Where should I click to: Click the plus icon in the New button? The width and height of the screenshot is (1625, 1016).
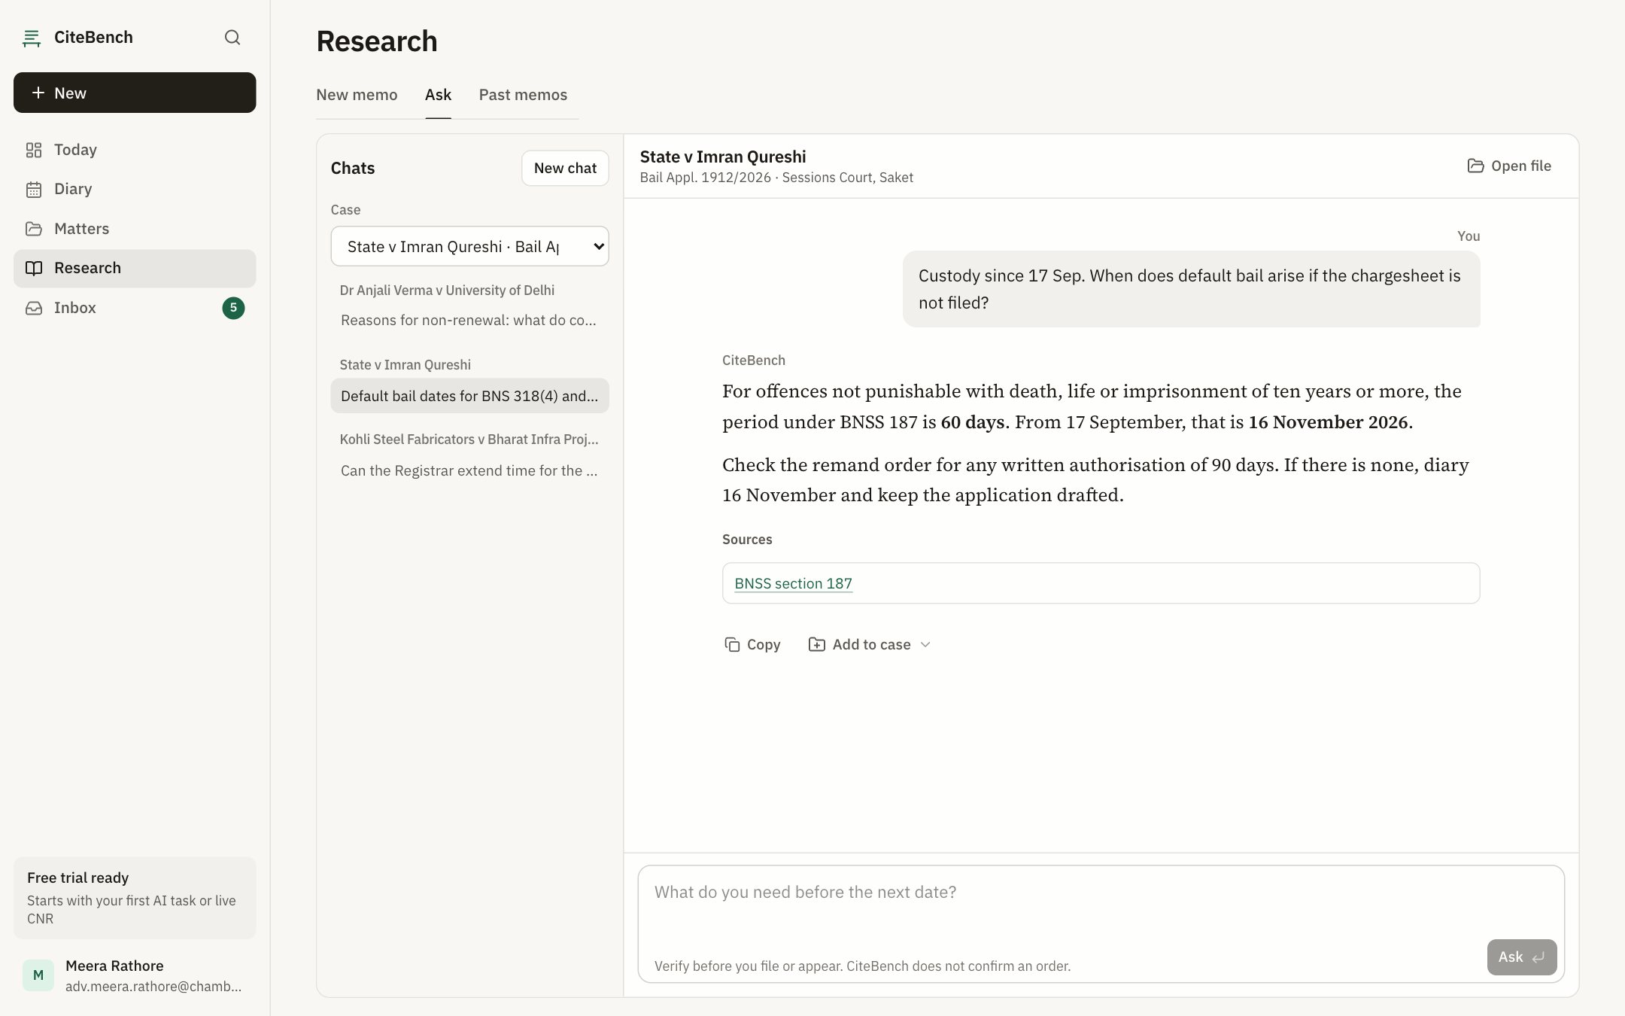click(38, 93)
